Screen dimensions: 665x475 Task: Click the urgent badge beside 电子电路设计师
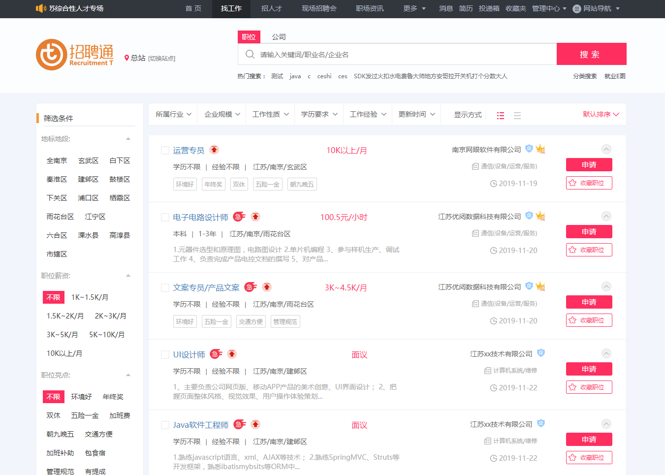coord(239,217)
